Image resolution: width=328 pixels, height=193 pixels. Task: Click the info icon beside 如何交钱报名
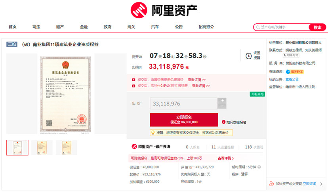(x=223, y=122)
